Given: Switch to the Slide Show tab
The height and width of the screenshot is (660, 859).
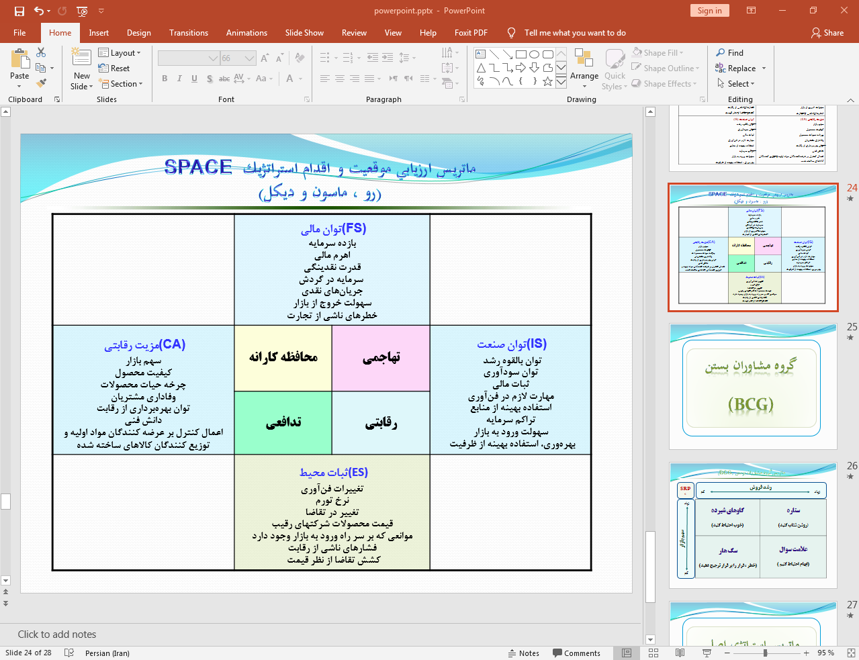Looking at the screenshot, I should [304, 32].
